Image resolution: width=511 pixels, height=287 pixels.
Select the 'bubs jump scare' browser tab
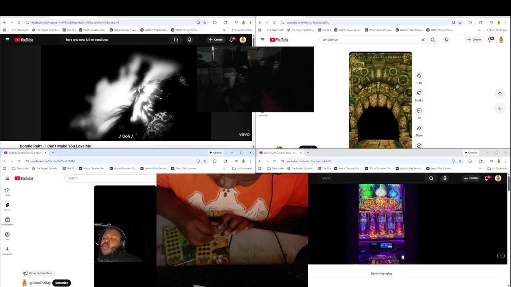(x=25, y=153)
